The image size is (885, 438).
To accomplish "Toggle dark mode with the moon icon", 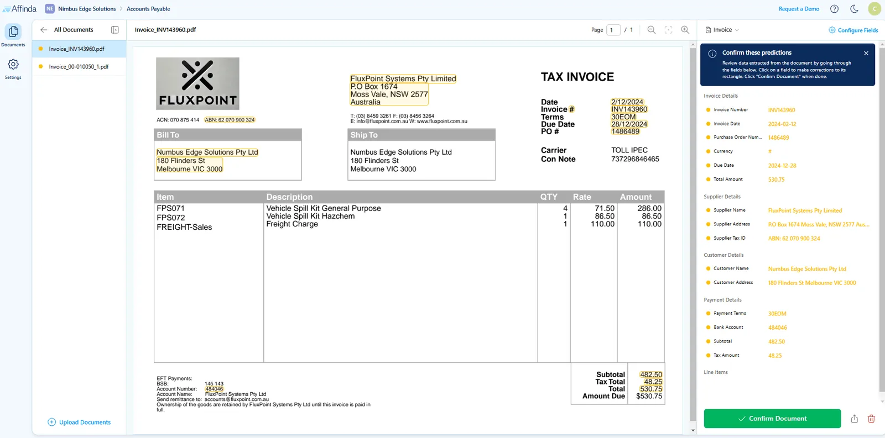I will pos(854,9).
